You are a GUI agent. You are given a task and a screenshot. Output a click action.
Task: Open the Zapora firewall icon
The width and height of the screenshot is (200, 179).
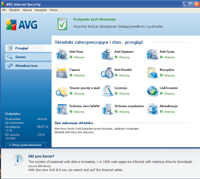pyautogui.click(x=62, y=72)
